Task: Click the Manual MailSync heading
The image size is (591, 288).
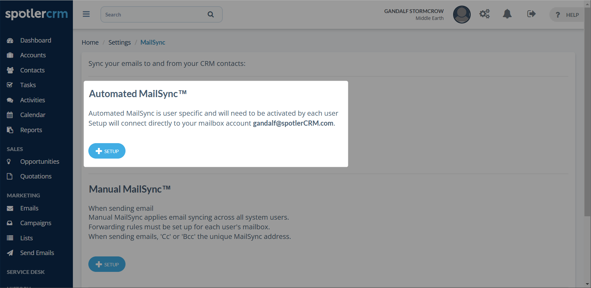Action: coord(130,189)
